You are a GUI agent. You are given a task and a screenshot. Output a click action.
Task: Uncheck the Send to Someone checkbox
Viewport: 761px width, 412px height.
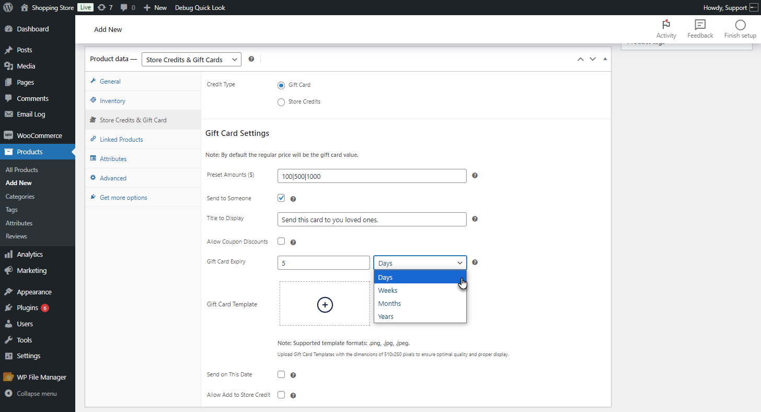[281, 198]
